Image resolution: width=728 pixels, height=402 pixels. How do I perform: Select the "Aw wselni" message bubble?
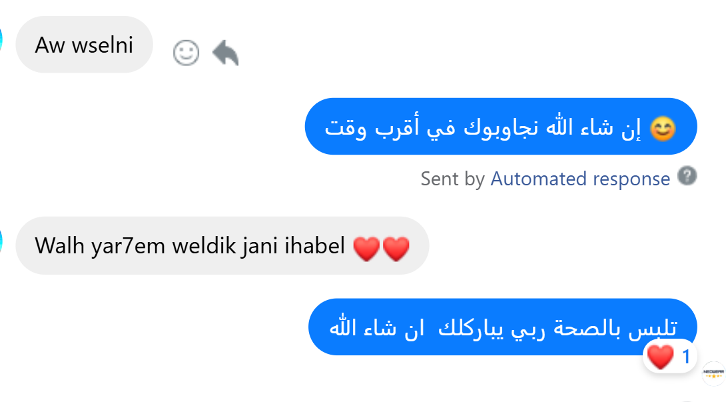(x=84, y=45)
